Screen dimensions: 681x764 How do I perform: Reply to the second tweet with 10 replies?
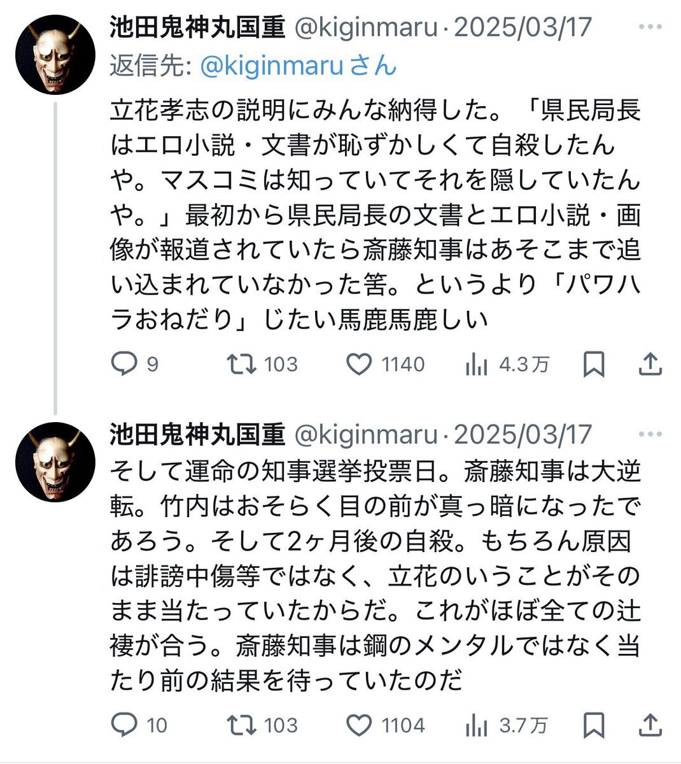point(125,725)
